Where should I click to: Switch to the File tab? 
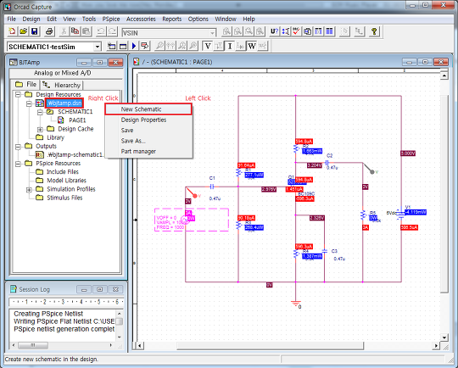click(25, 85)
